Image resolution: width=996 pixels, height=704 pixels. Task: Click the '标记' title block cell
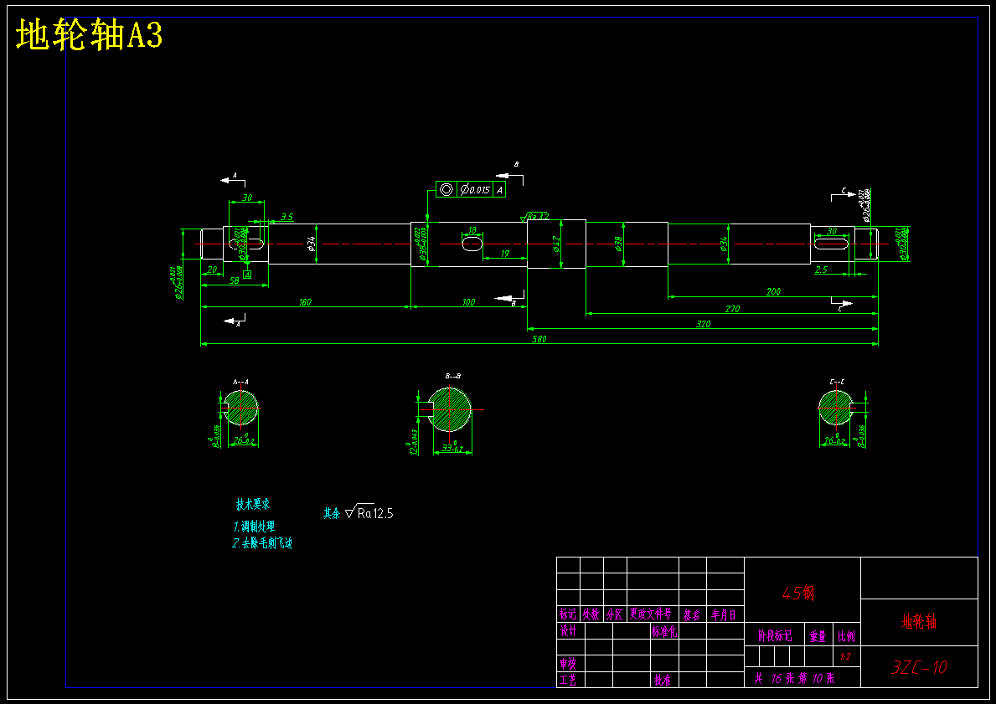pos(568,614)
